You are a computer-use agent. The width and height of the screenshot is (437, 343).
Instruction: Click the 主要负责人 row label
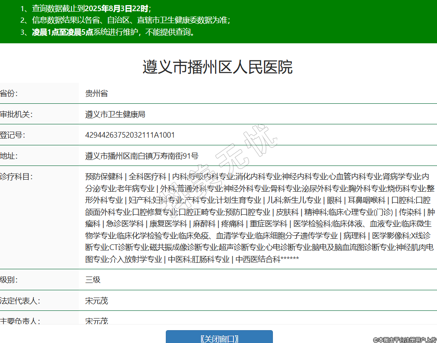[20, 321]
